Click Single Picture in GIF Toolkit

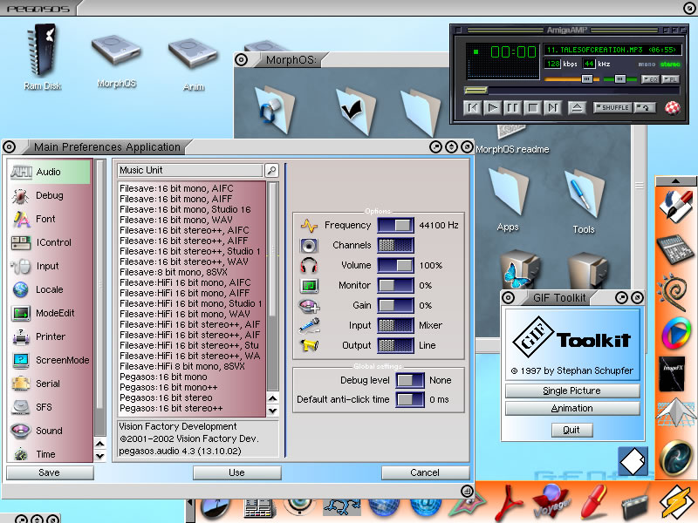click(572, 391)
